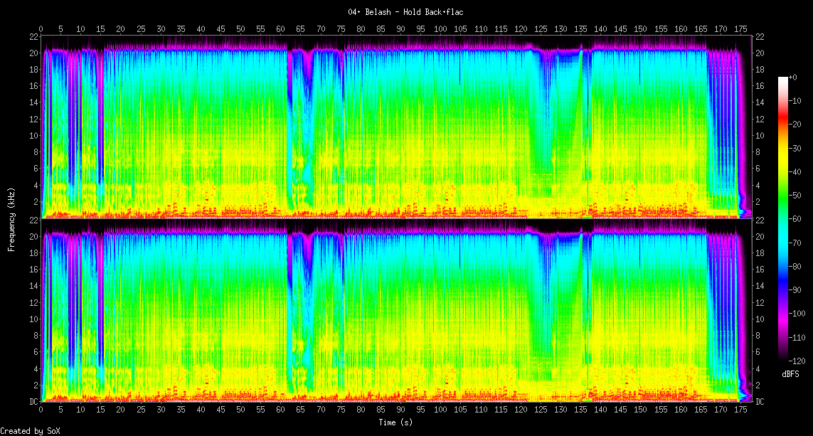Viewport: 813px width, 436px height.
Task: Click the "Time (s)" label below the plot
Action: (396, 422)
